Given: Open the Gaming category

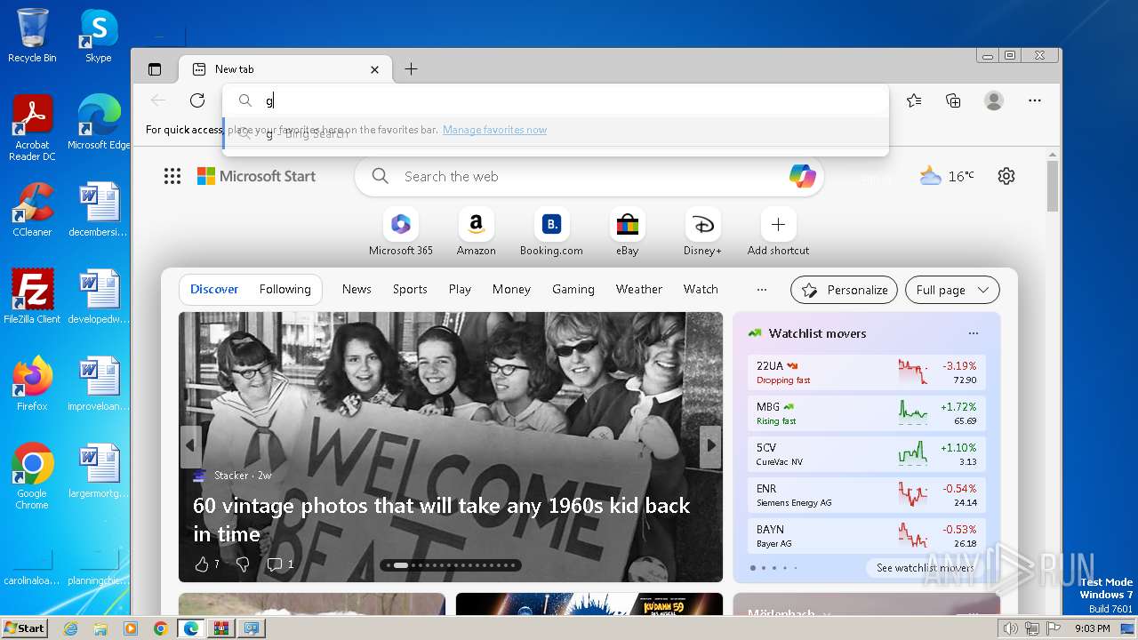Looking at the screenshot, I should (573, 289).
